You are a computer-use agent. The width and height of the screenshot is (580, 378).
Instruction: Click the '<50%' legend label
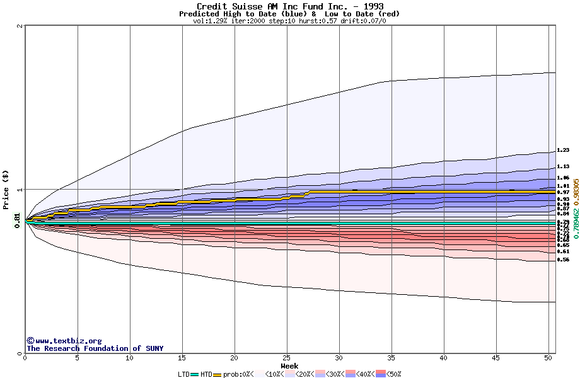(394, 374)
